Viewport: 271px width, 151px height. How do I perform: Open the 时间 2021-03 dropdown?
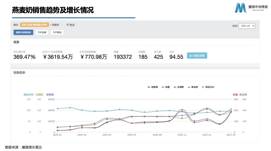[247, 26]
